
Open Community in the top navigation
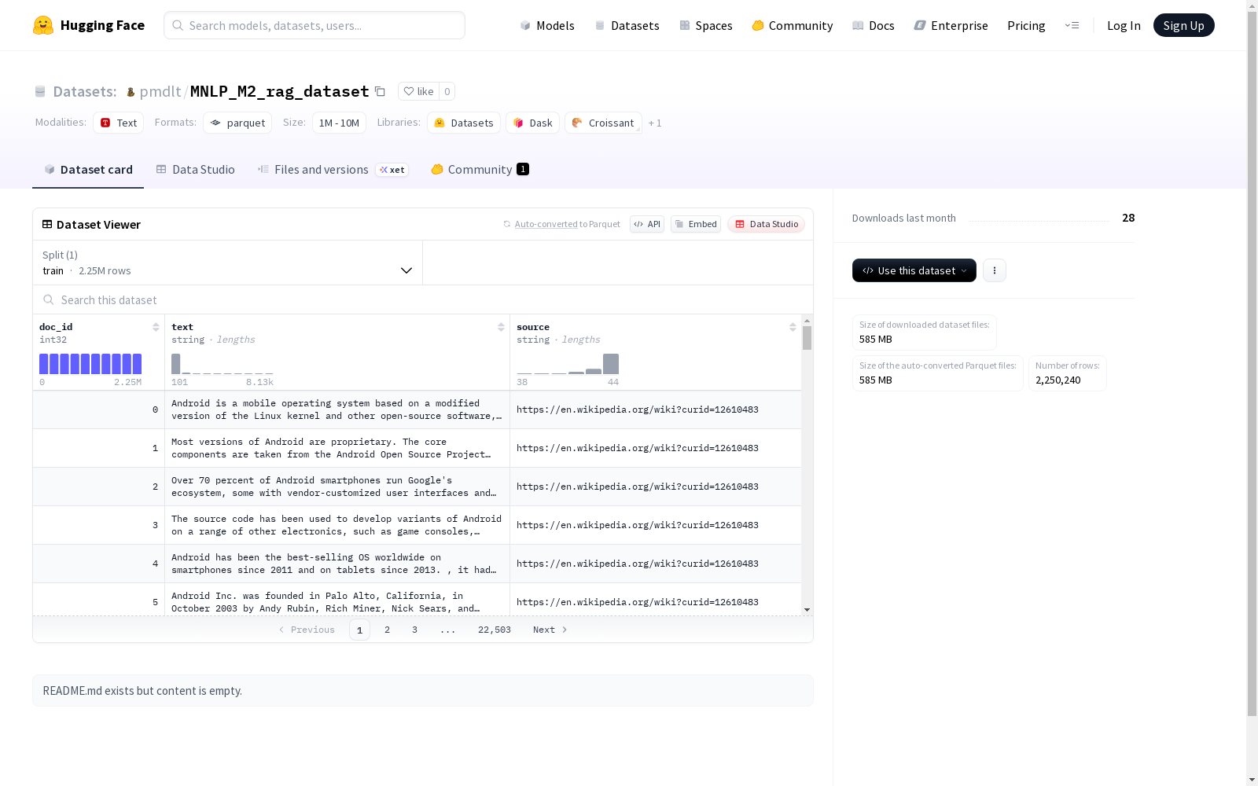pyautogui.click(x=793, y=25)
